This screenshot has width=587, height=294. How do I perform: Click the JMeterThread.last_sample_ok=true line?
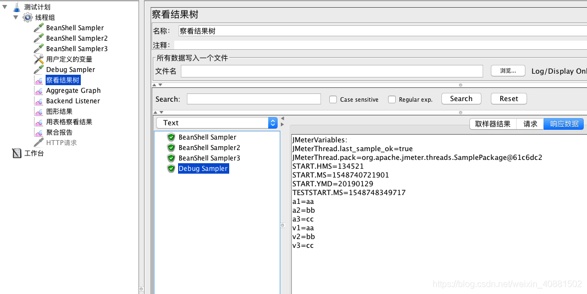[x=352, y=149]
